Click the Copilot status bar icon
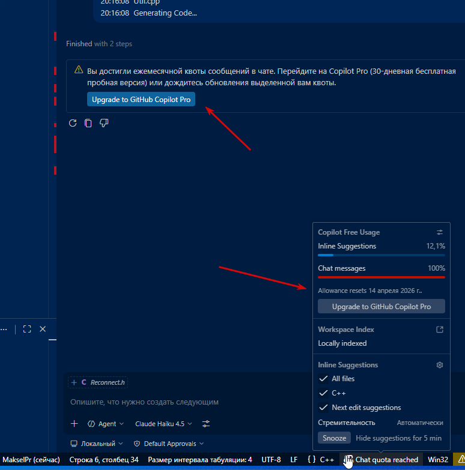This screenshot has width=465, height=470. [348, 460]
